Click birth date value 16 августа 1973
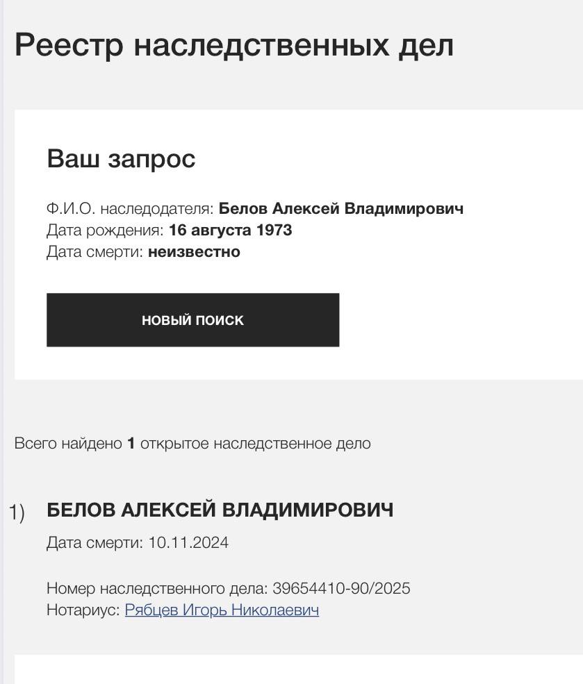This screenshot has width=583, height=684. pos(230,231)
